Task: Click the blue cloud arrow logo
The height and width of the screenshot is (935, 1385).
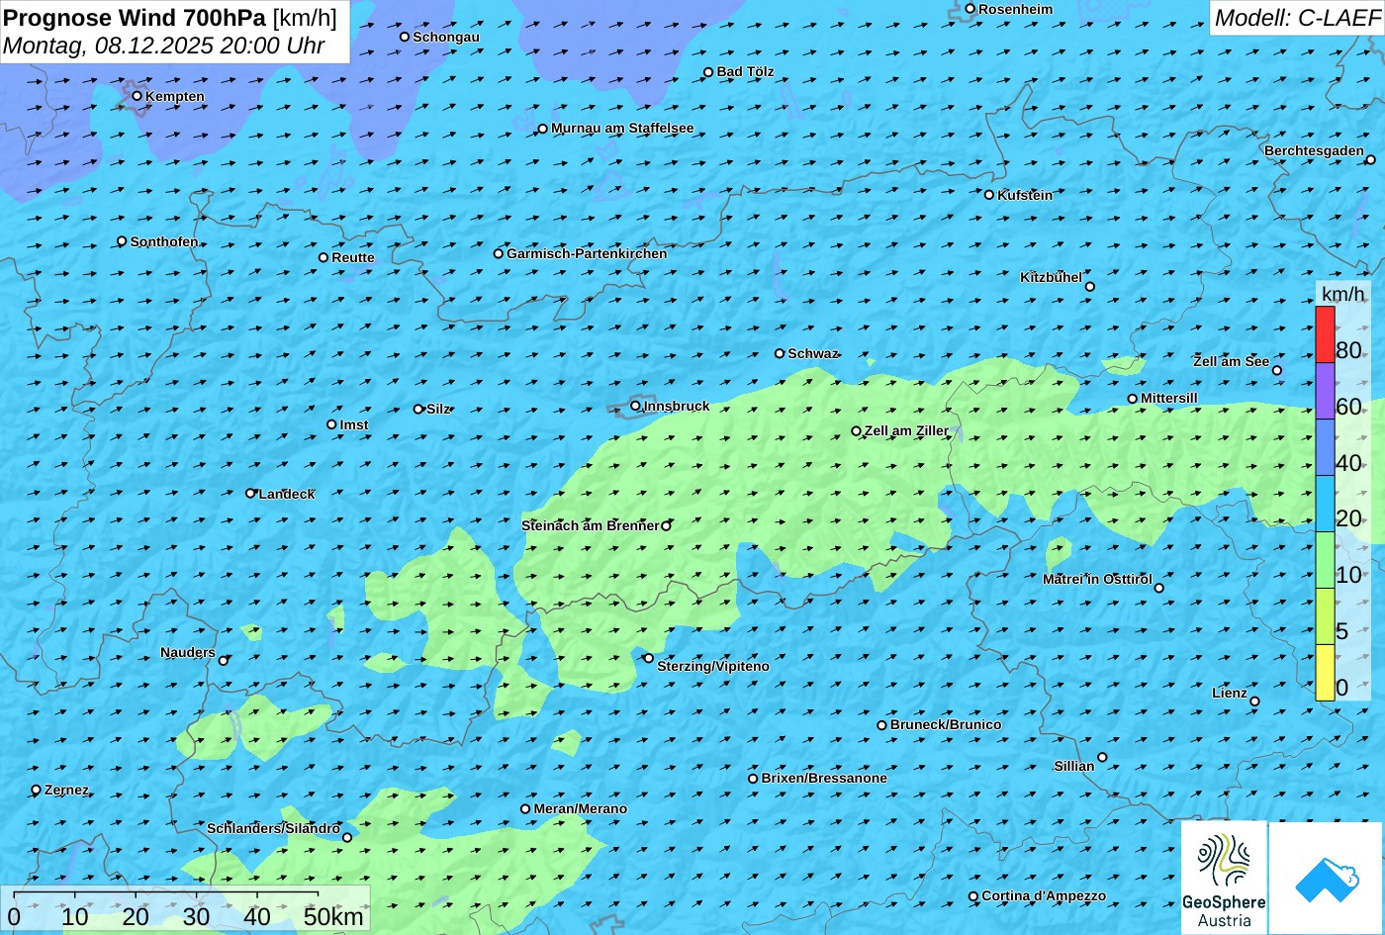Action: point(1326,878)
